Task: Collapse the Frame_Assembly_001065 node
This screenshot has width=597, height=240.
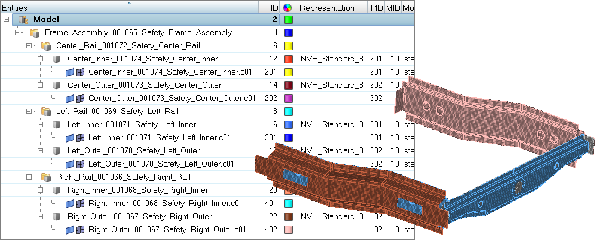Action: (17, 33)
